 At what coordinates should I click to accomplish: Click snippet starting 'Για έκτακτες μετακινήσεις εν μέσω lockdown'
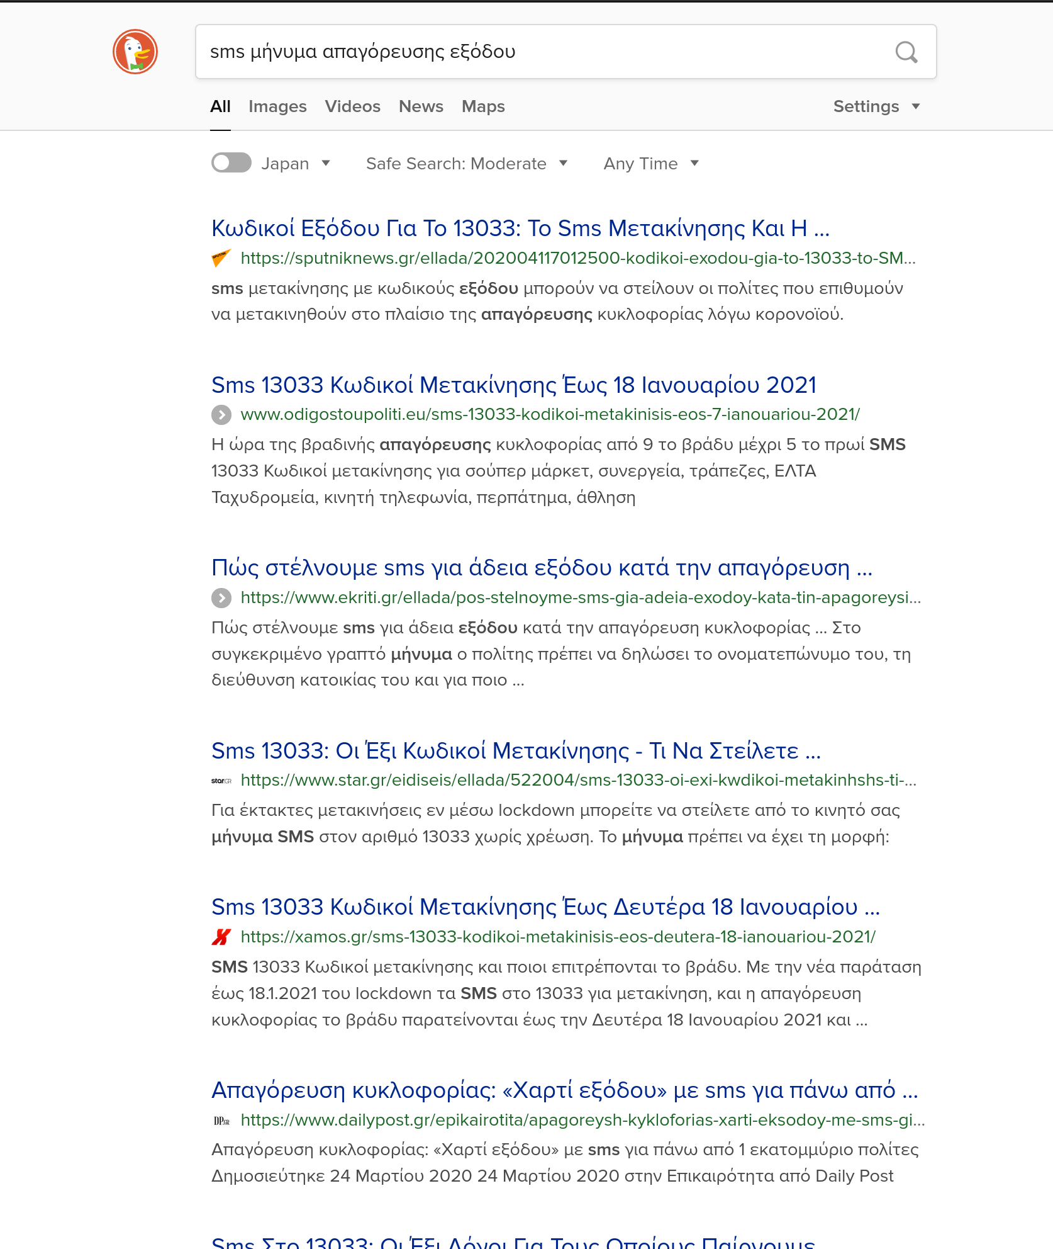click(556, 823)
